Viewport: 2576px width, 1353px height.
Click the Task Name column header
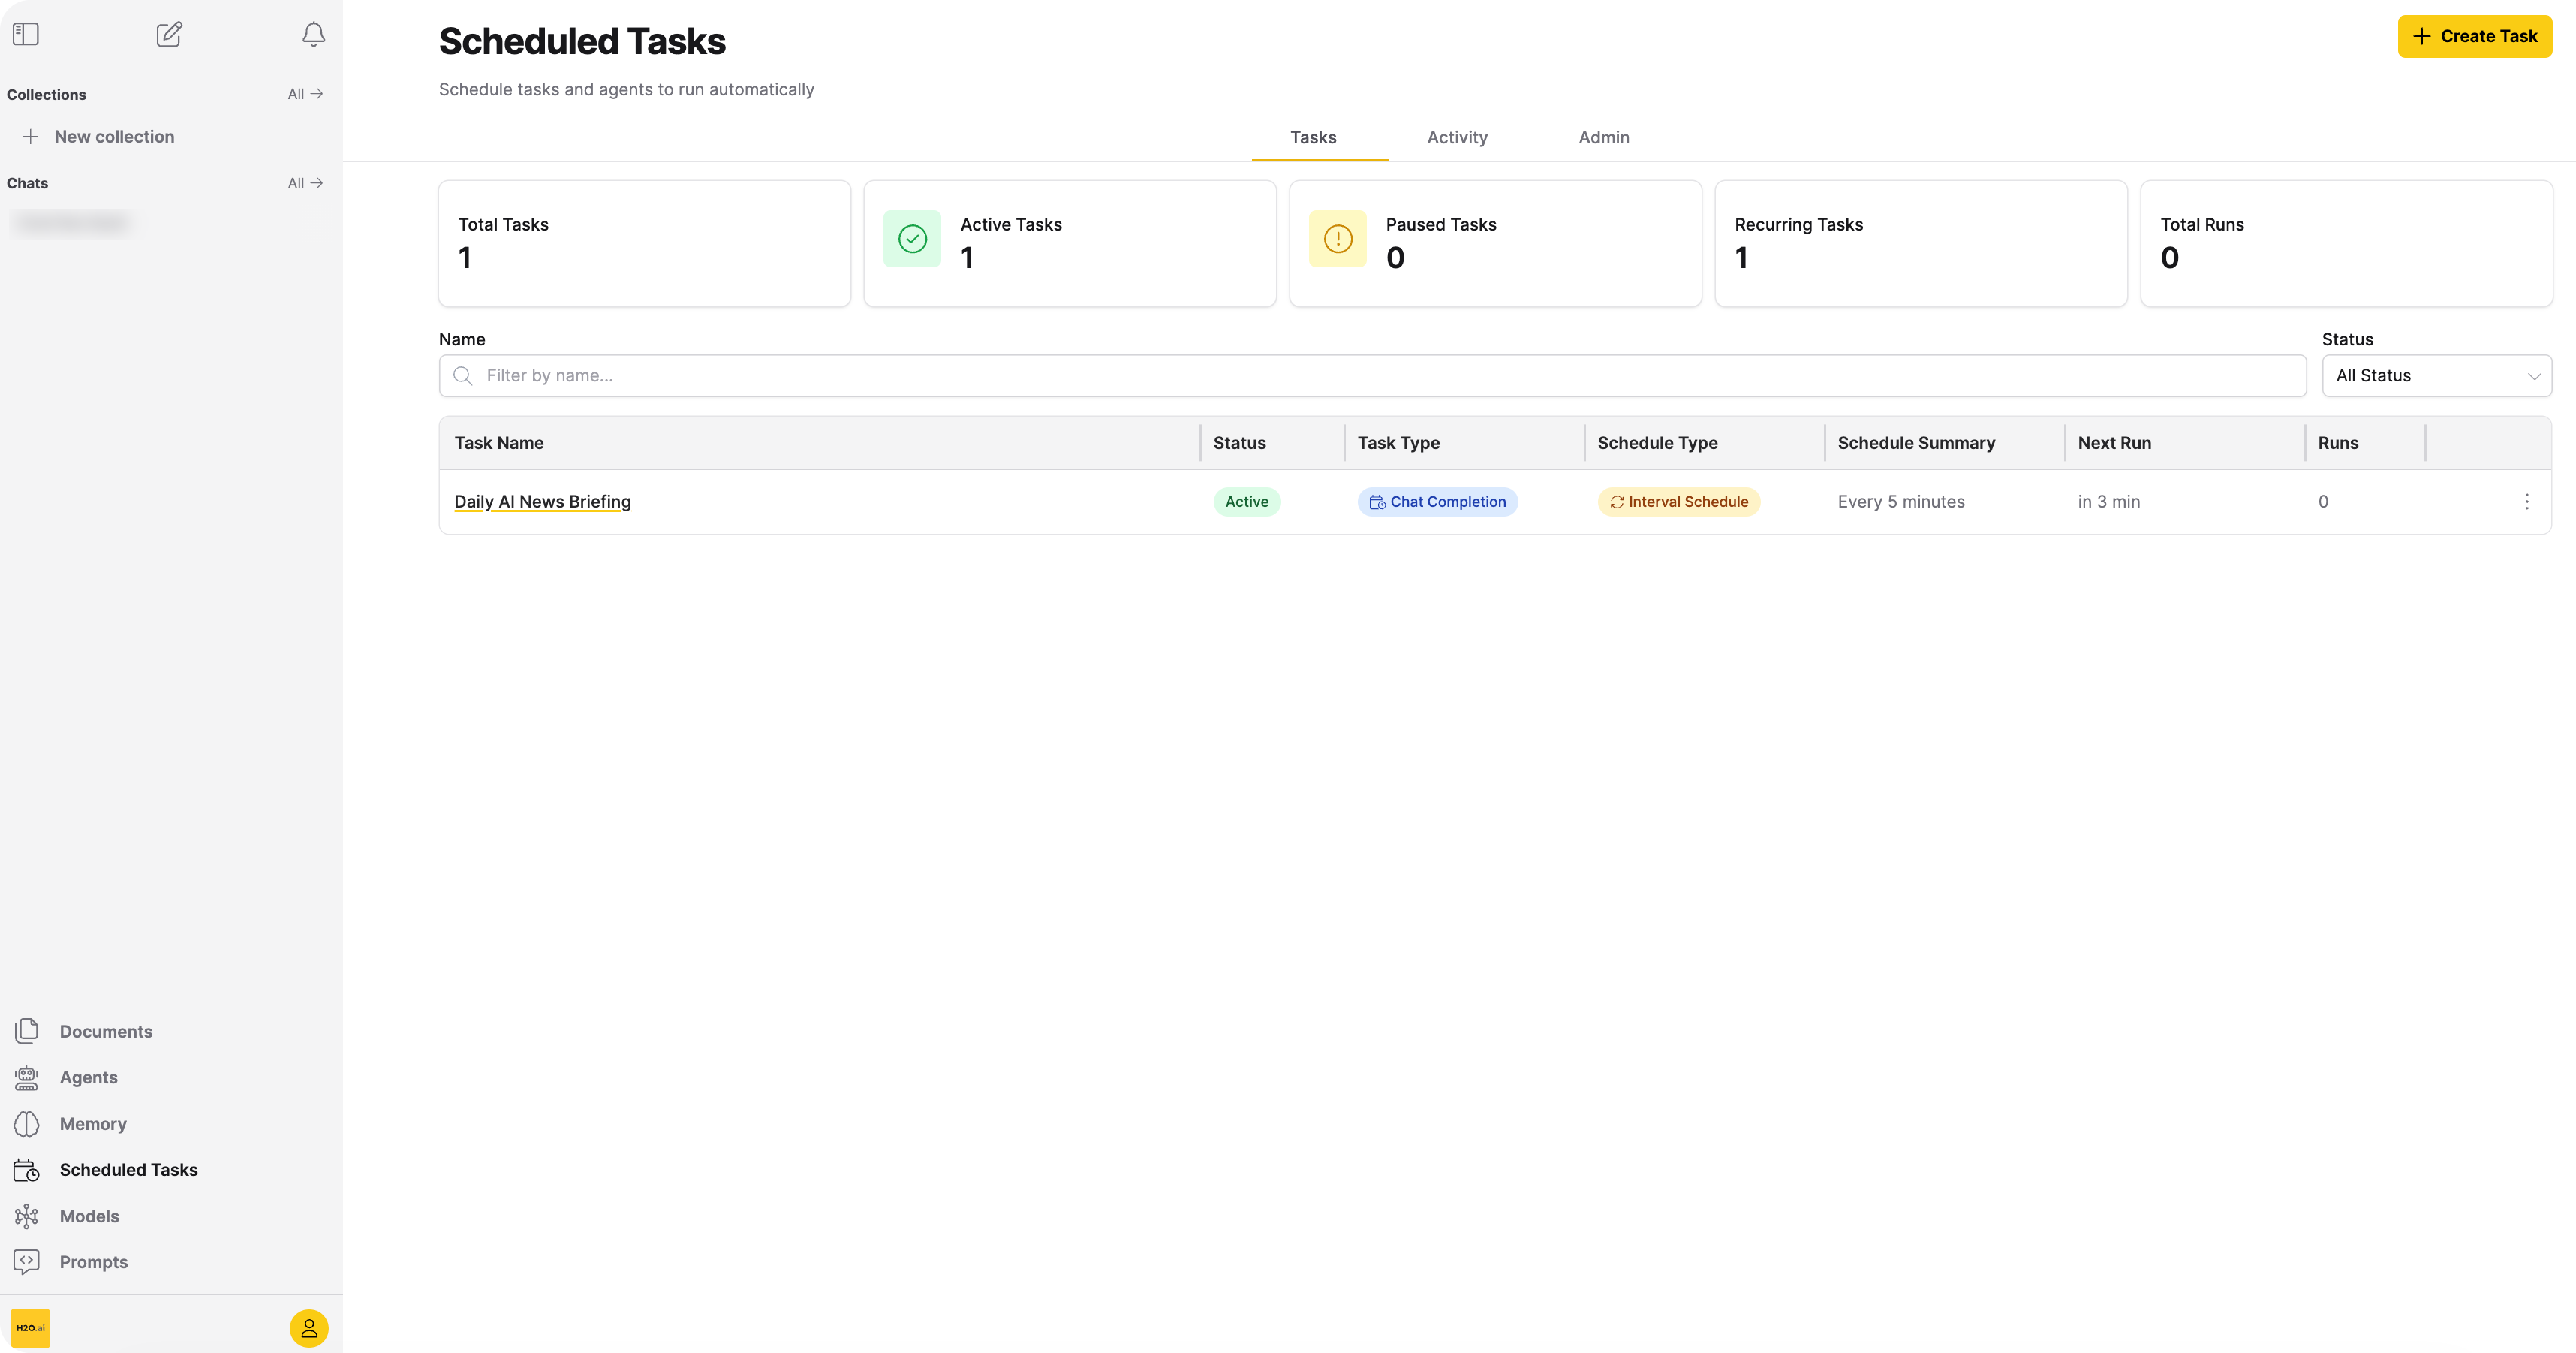(499, 443)
